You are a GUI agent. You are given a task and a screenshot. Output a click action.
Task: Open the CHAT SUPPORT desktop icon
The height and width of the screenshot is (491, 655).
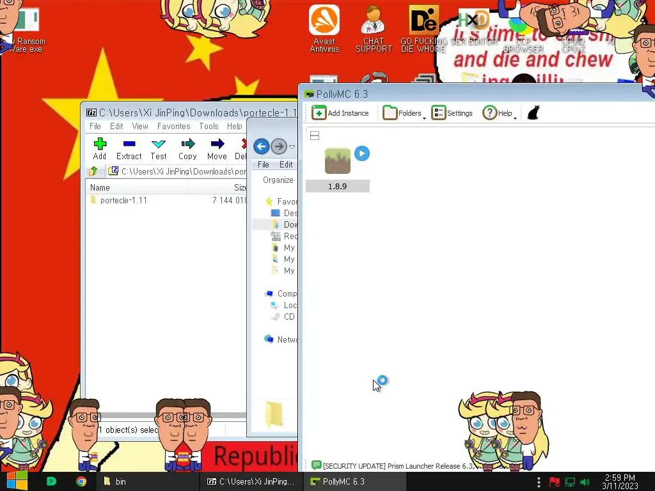pos(374,28)
